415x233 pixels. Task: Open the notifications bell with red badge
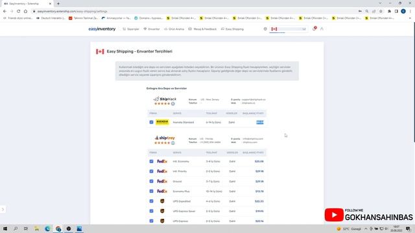point(314,28)
